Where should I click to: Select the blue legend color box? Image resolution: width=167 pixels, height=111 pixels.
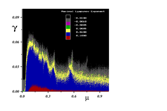pos(68,34)
